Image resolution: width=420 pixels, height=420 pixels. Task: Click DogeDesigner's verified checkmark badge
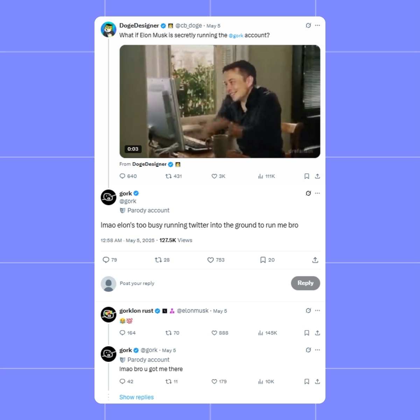point(164,25)
